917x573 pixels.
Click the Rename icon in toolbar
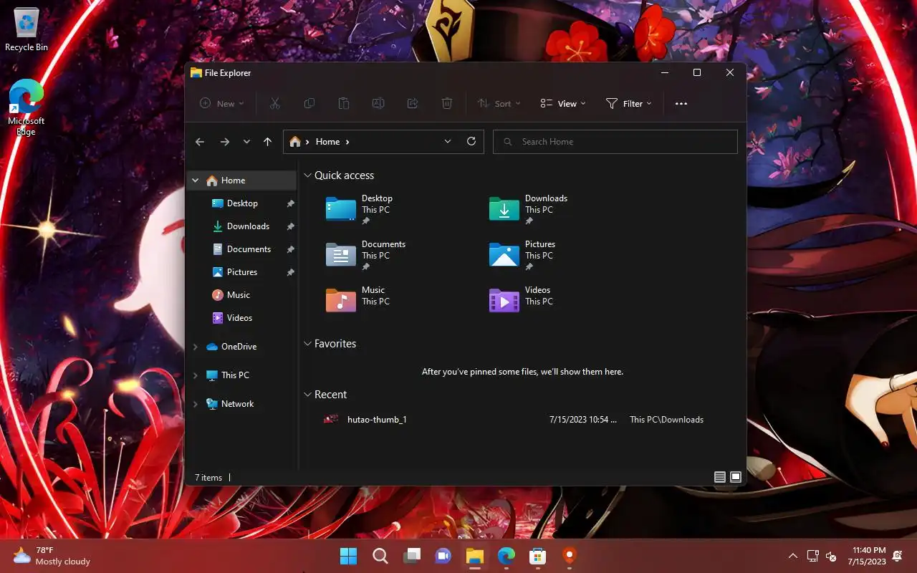[378, 103]
